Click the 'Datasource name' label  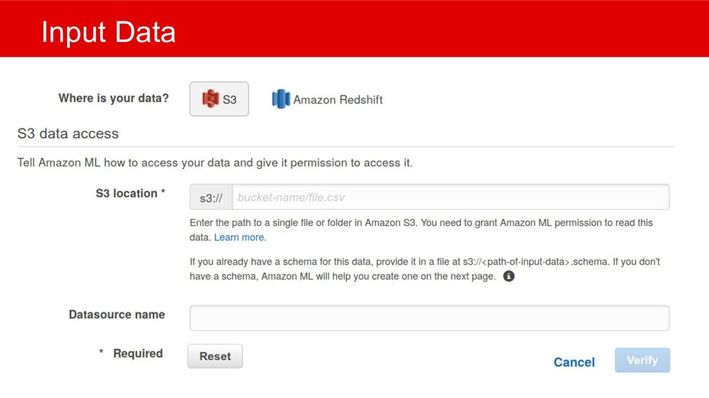(116, 314)
